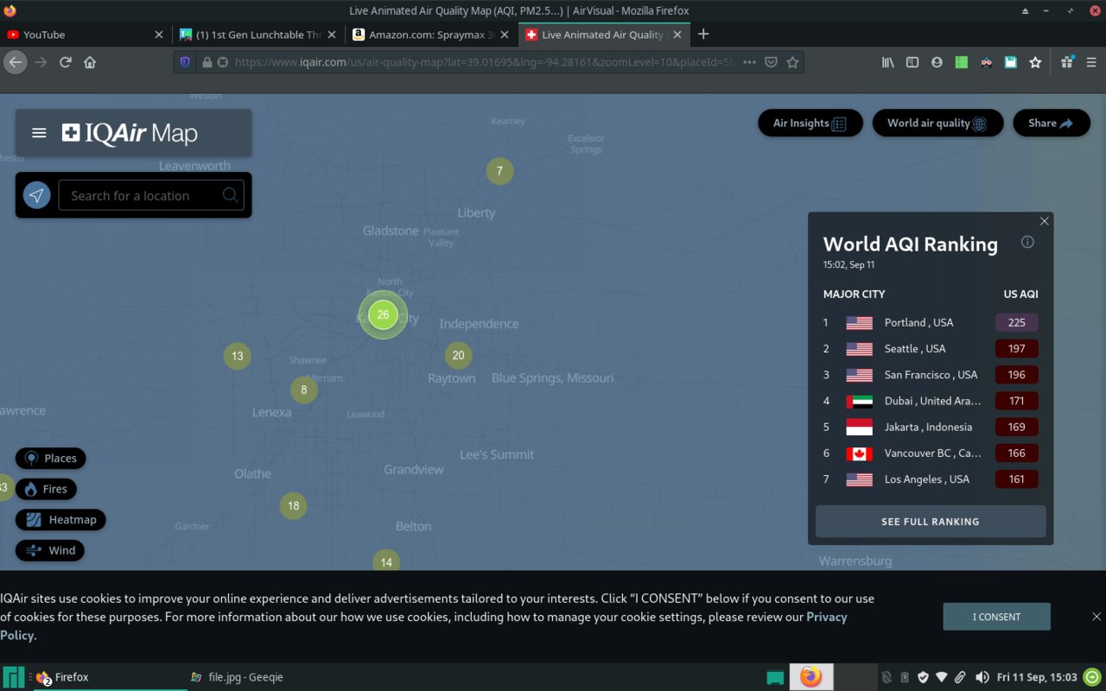Image resolution: width=1106 pixels, height=691 pixels.
Task: Go to Firefox home page
Action: point(90,62)
